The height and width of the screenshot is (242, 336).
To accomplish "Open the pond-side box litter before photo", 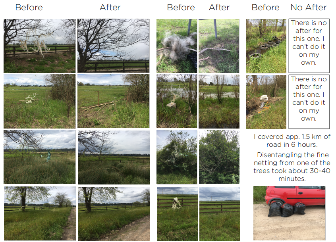I will point(177,101).
